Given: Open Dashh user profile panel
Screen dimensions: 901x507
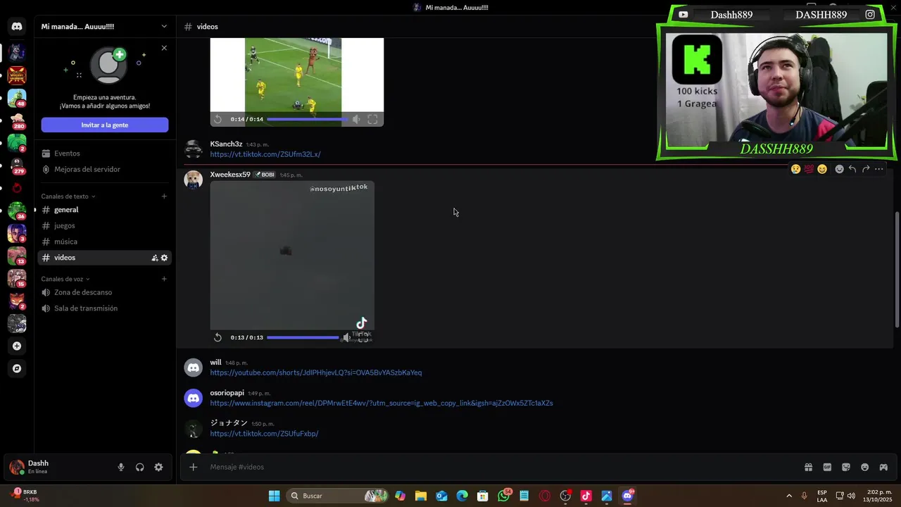Looking at the screenshot, I should 59,467.
